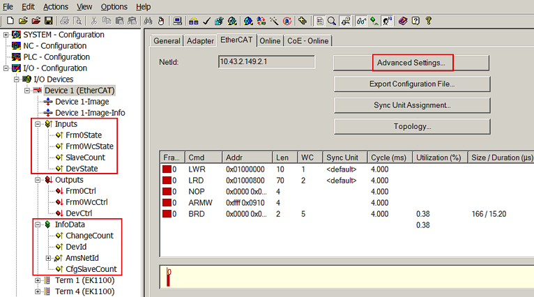Collapse the Outputs tree node

coord(38,180)
